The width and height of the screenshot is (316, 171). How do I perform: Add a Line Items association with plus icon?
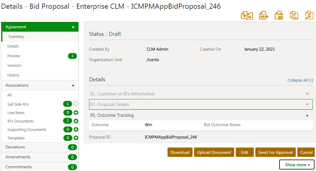tap(76, 113)
